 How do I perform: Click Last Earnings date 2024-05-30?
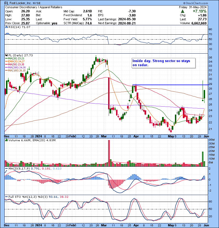pyautogui.click(x=127, y=19)
